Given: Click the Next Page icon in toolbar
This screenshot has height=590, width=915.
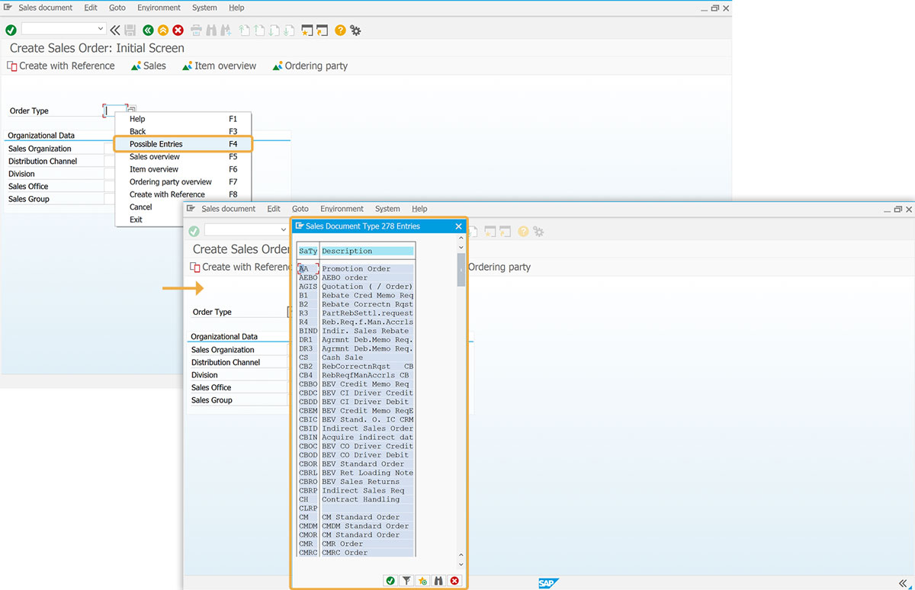Looking at the screenshot, I should pyautogui.click(x=274, y=30).
